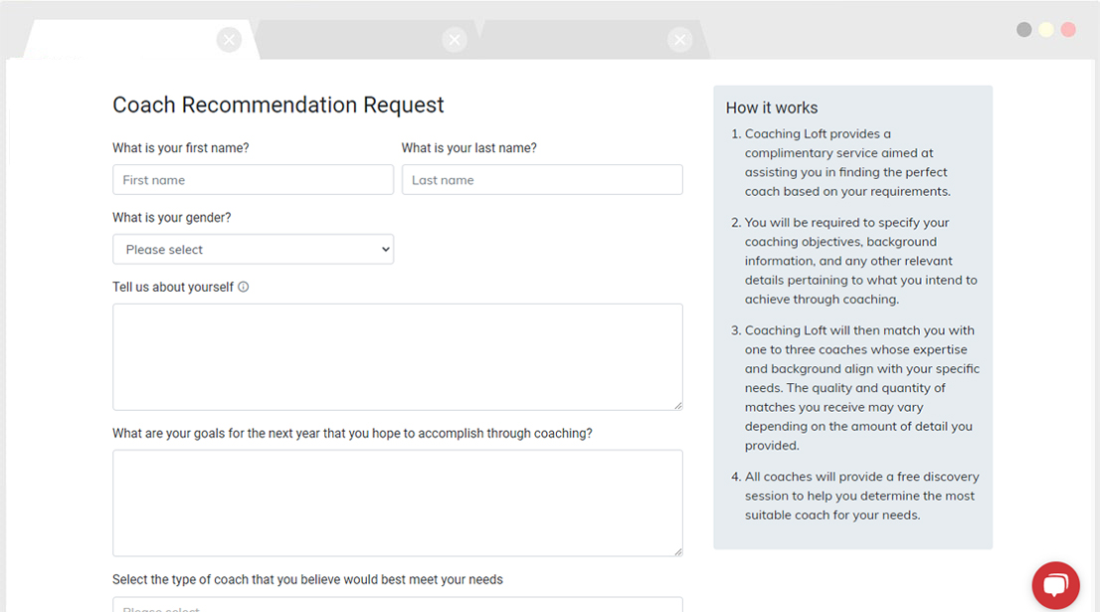Image resolution: width=1100 pixels, height=612 pixels.
Task: Click the Tell us about yourself textarea
Action: tap(397, 356)
